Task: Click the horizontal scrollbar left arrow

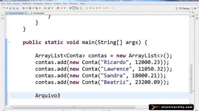Action: (12, 107)
